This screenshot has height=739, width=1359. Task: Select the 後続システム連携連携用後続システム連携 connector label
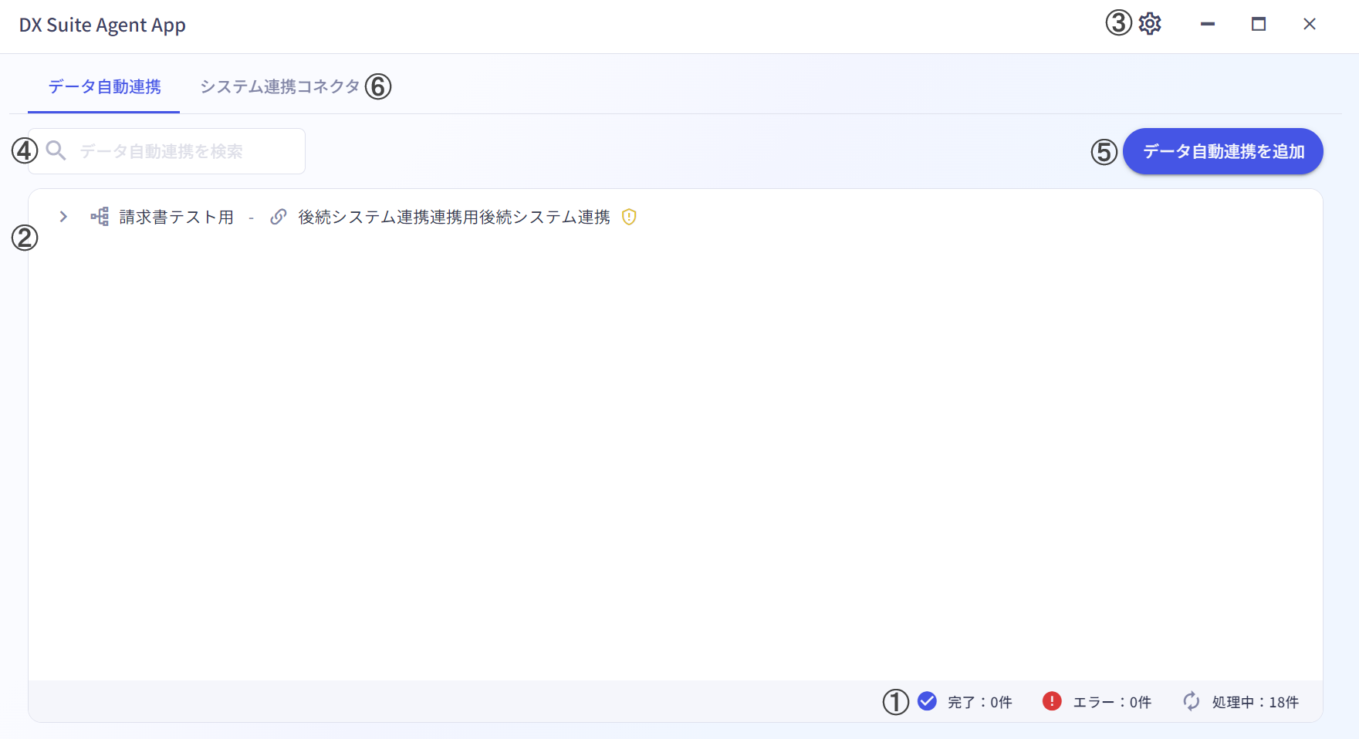click(x=454, y=218)
